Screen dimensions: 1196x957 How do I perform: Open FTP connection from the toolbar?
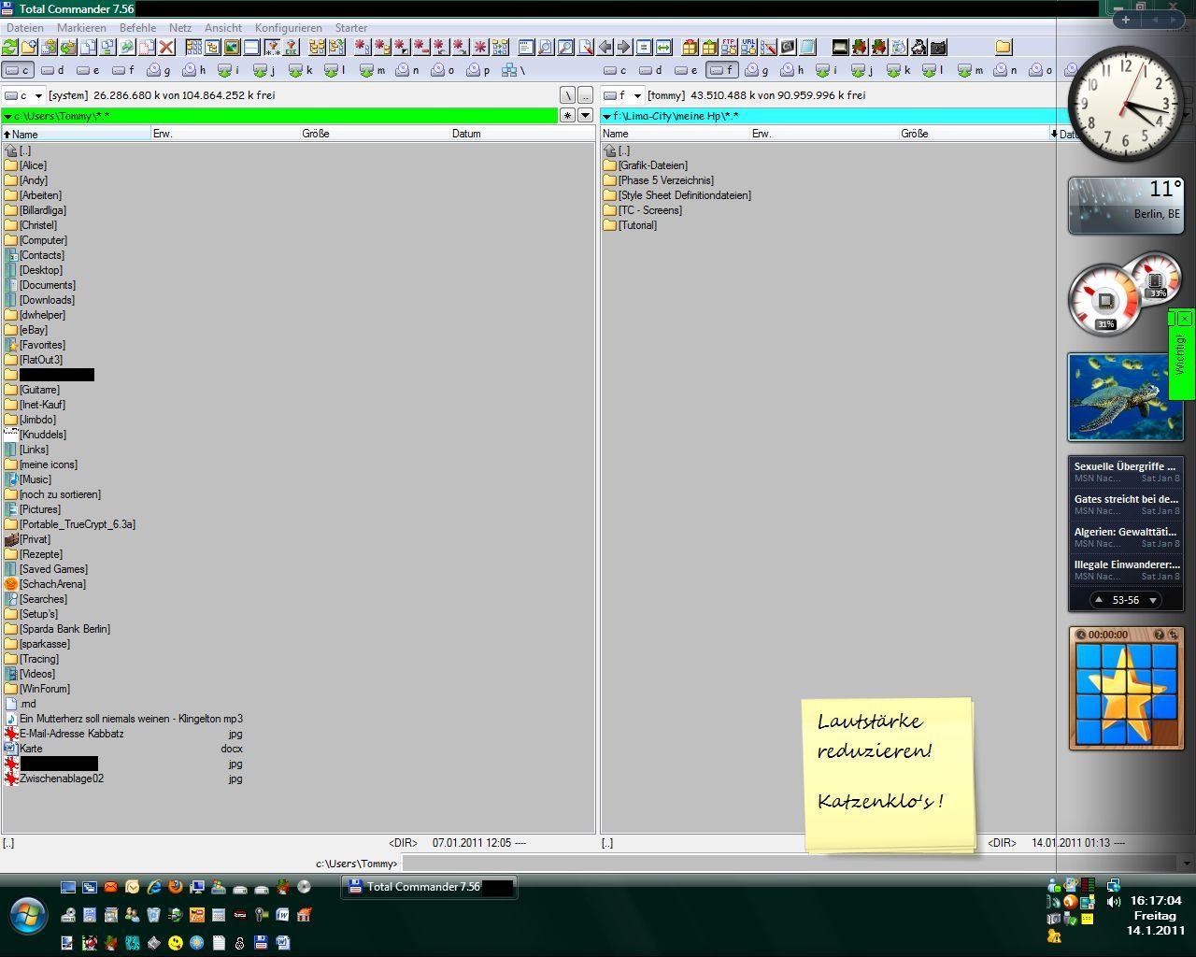pyautogui.click(x=729, y=47)
